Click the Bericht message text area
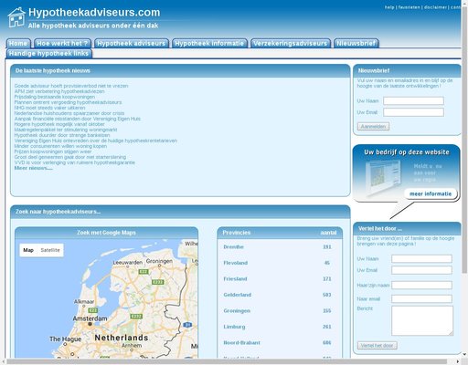468x365 pixels. pos(422,321)
